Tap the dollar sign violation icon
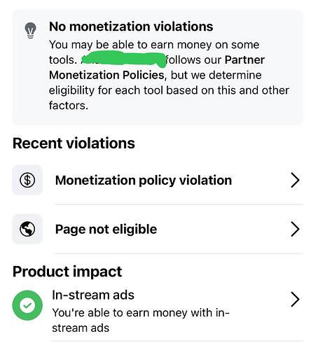The width and height of the screenshot is (311, 350). 27,180
